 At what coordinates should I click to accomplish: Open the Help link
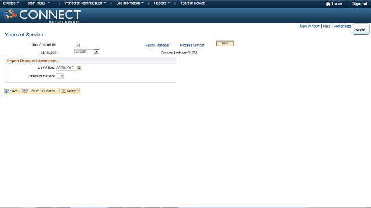[326, 26]
